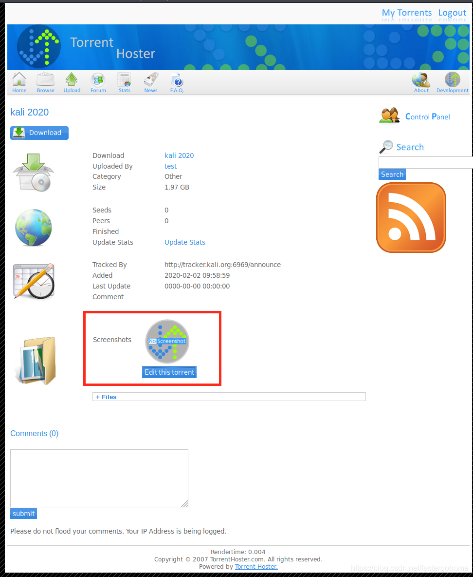Click the Logout link
The height and width of the screenshot is (577, 473).
pyautogui.click(x=452, y=13)
